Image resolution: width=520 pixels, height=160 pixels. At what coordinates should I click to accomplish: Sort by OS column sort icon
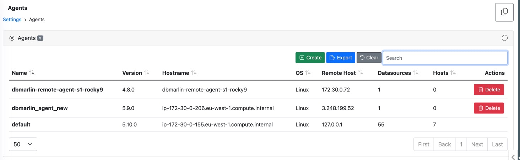pyautogui.click(x=308, y=73)
